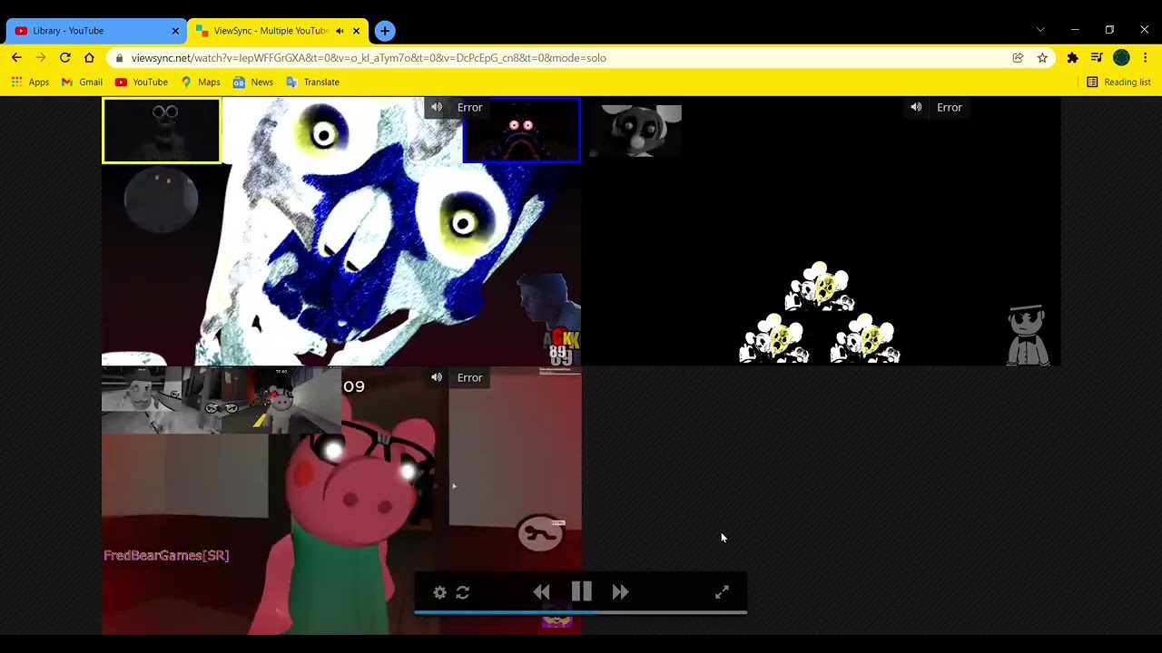The width and height of the screenshot is (1162, 653).
Task: Close the ViewSync tab
Action: click(356, 31)
